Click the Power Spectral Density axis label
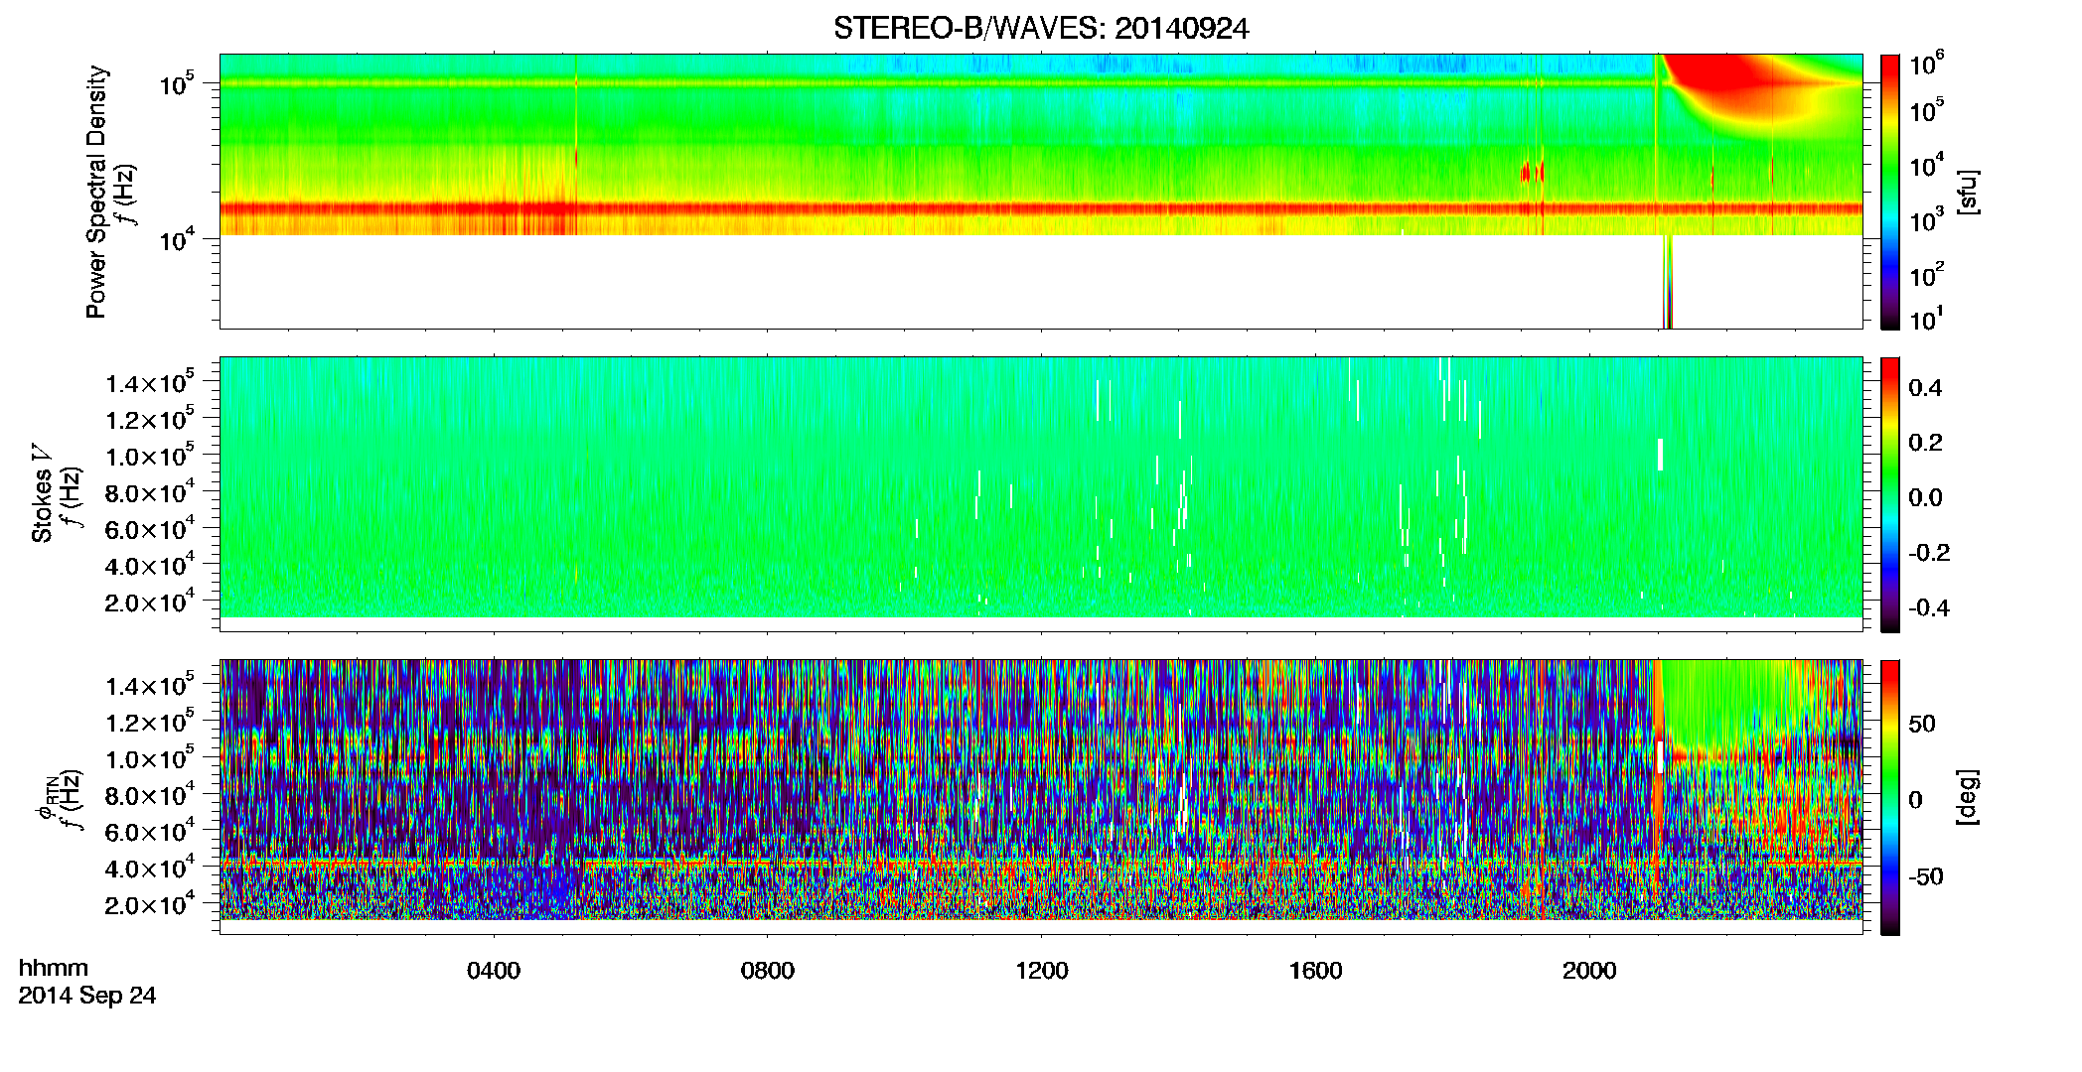 (x=96, y=192)
